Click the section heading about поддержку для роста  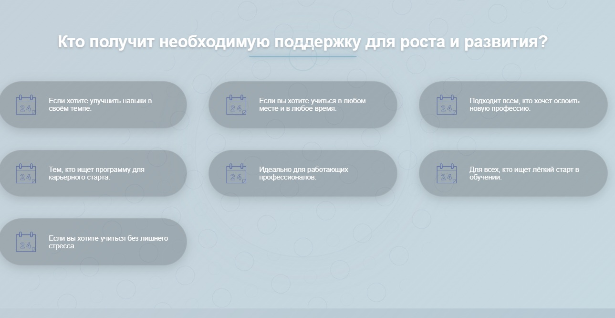[x=302, y=42]
